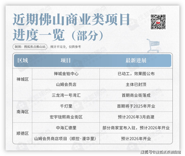185x156 pixels.
Task: Click the 南海区 region cell
Action: click(23, 111)
